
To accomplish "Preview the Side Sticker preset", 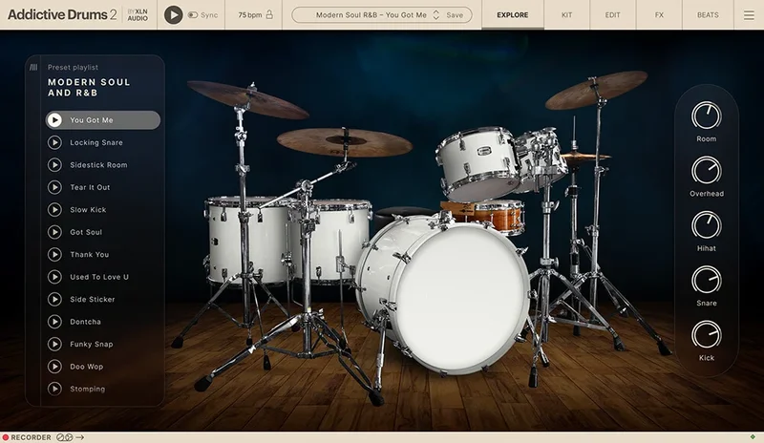I will [54, 299].
